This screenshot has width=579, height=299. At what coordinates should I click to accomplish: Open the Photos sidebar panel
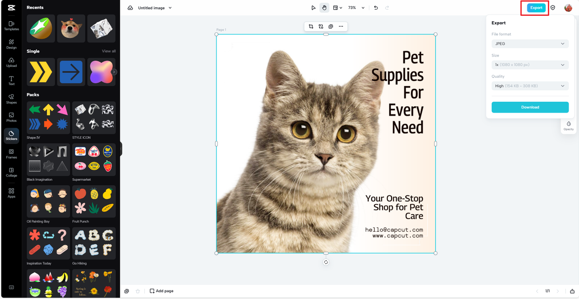[x=11, y=117]
